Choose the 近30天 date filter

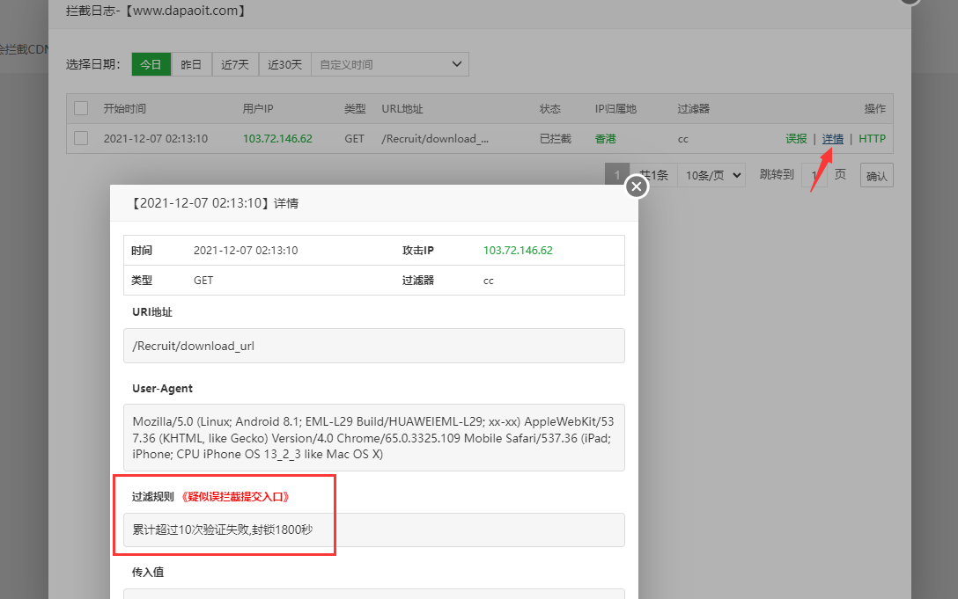[284, 64]
